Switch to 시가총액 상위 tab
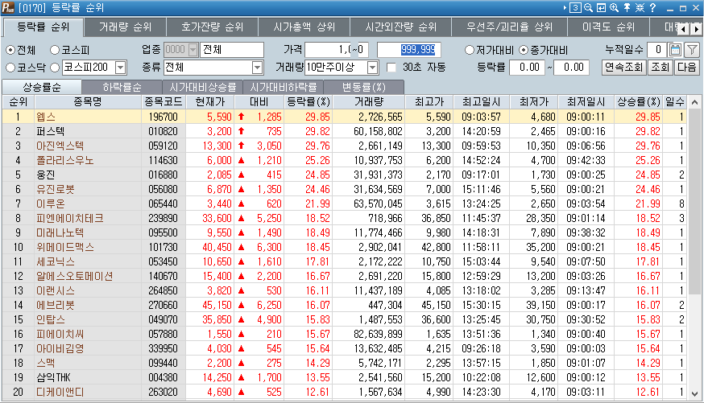Screen dimensions: 704x403 click(304, 27)
